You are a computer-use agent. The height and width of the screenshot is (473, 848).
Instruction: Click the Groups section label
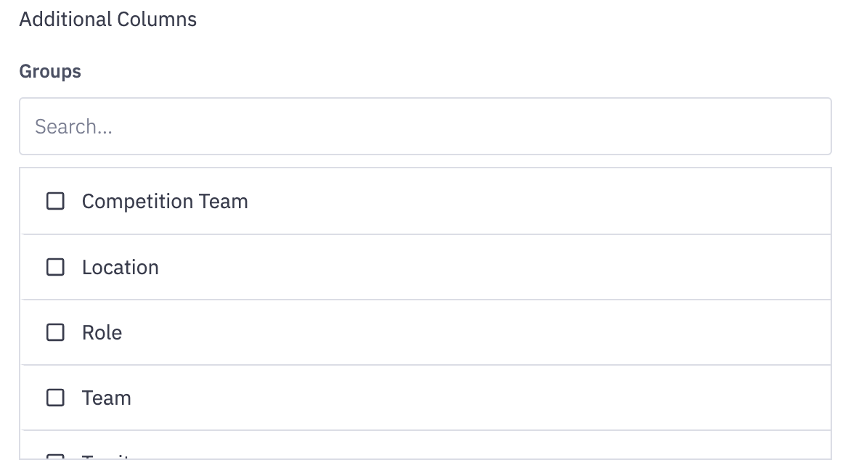pos(49,71)
